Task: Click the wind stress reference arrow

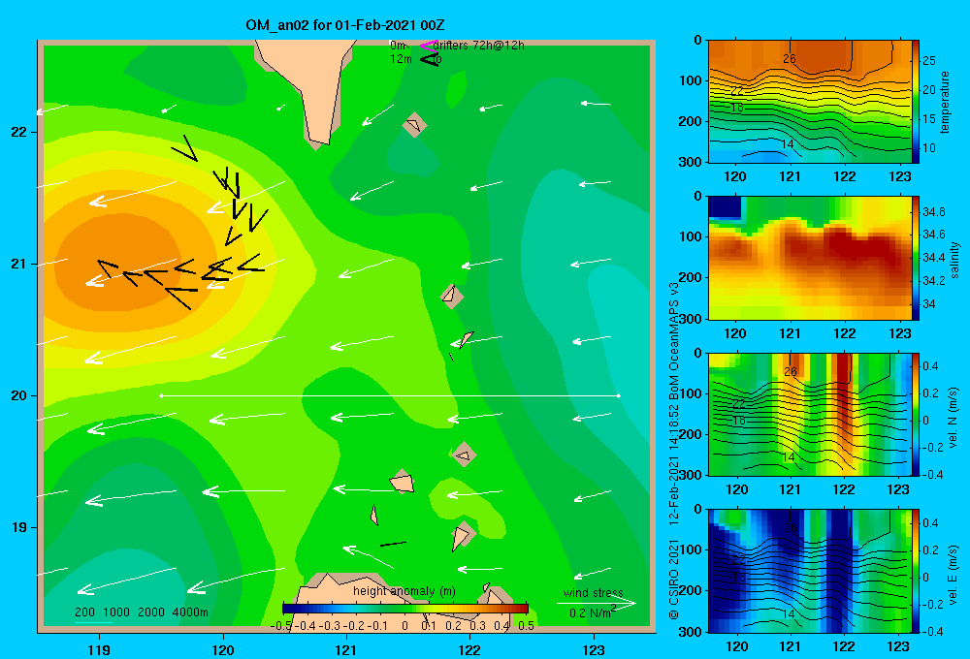Action: point(597,603)
